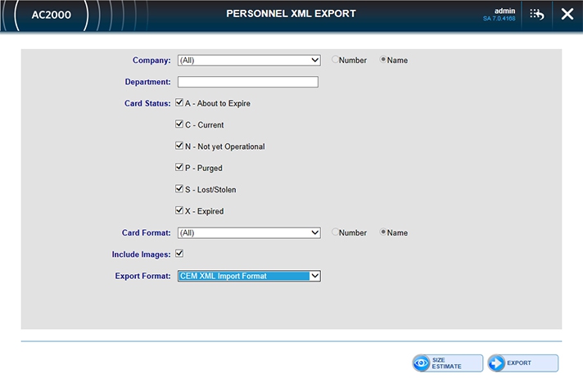Viewport: 583px width, 383px height.
Task: Select Number radio for Company
Action: pyautogui.click(x=335, y=60)
